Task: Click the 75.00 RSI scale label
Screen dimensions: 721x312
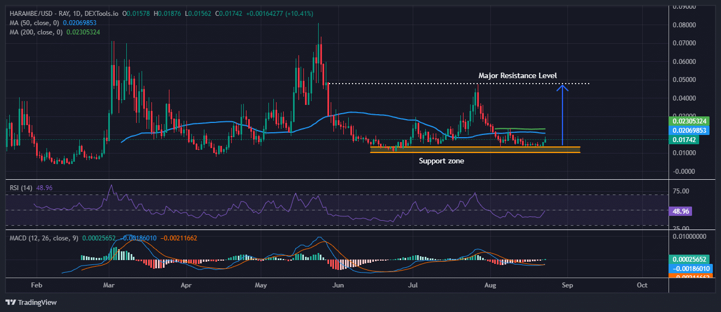Action: (x=680, y=191)
